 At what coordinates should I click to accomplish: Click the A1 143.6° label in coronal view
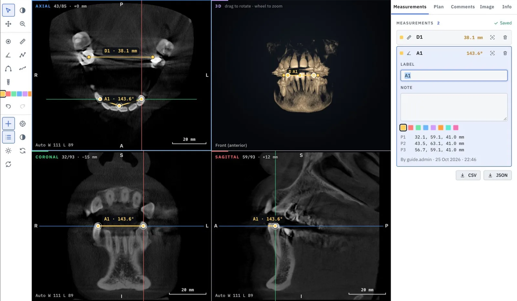119,219
